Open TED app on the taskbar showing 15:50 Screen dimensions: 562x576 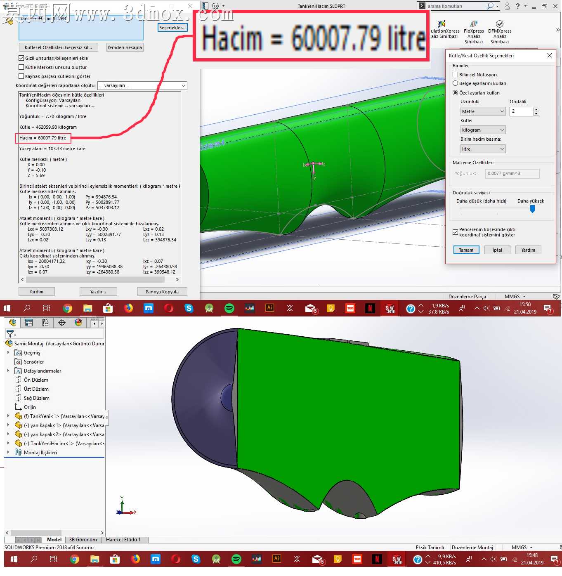[350, 308]
